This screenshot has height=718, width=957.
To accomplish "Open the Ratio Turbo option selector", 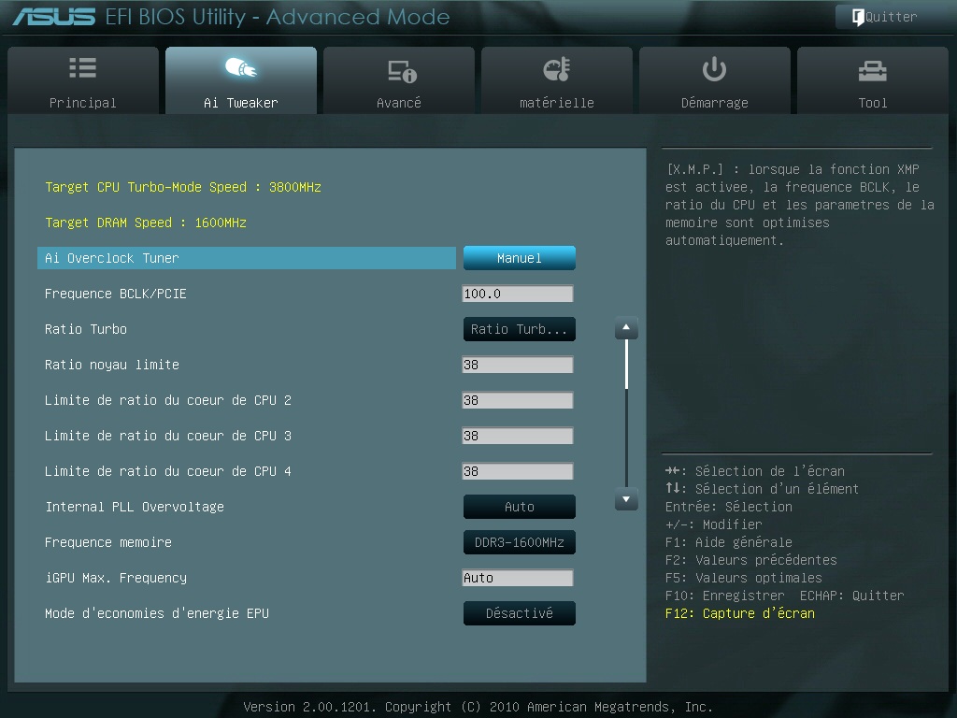I will (x=519, y=329).
